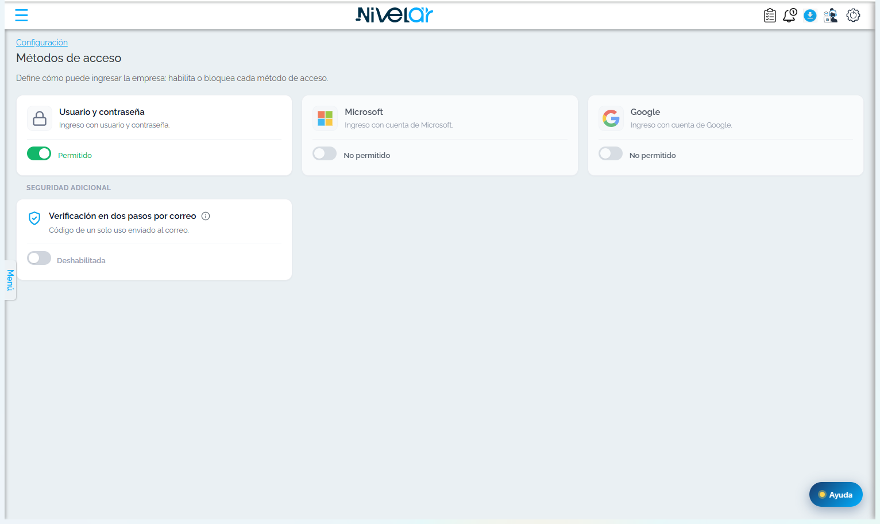Screen dimensions: 880x524
Task: Open the Ayuda help button
Action: click(x=836, y=494)
